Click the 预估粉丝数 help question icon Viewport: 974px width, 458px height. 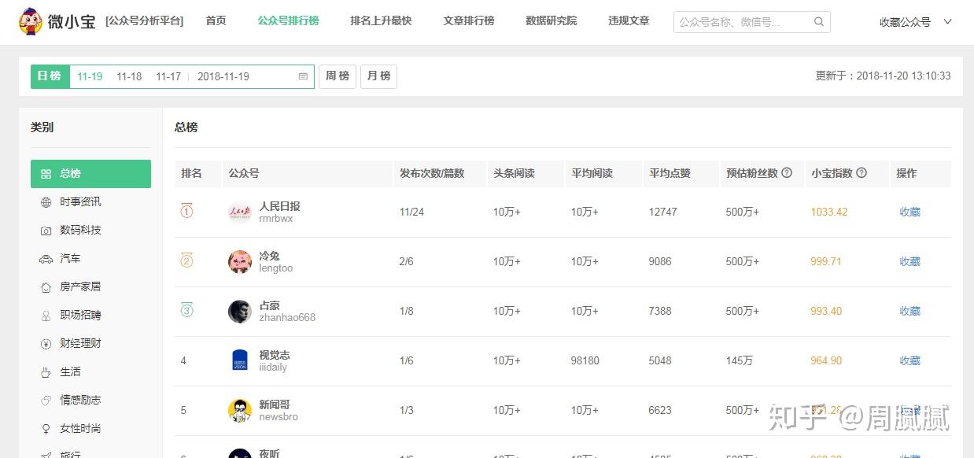(x=787, y=173)
